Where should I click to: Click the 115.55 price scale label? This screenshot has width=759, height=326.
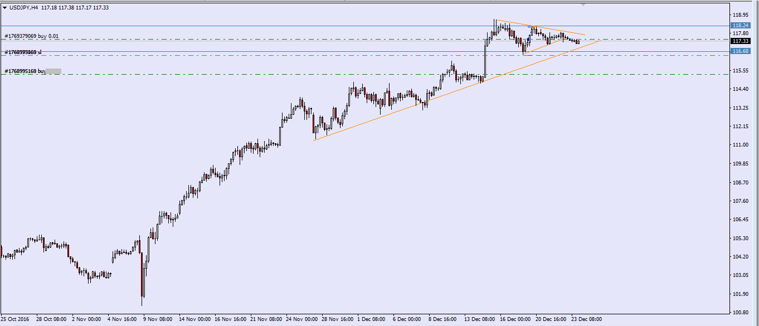[x=741, y=71]
